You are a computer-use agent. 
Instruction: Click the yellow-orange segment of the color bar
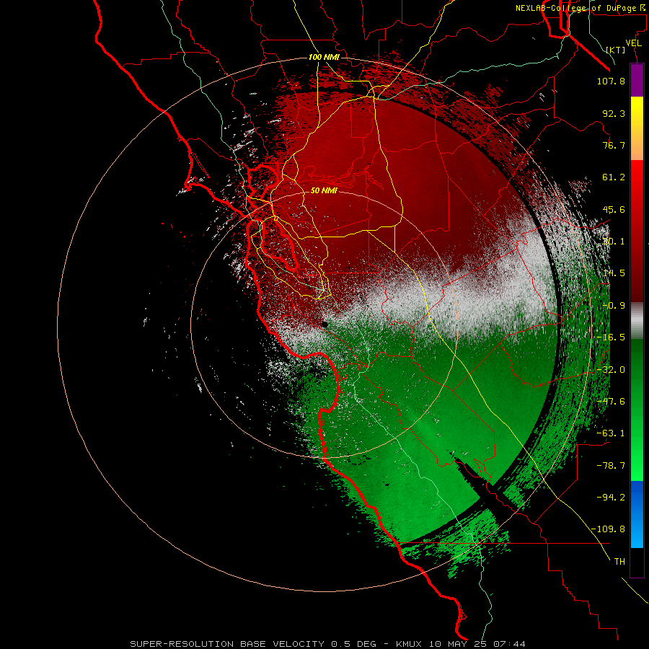pyautogui.click(x=637, y=128)
